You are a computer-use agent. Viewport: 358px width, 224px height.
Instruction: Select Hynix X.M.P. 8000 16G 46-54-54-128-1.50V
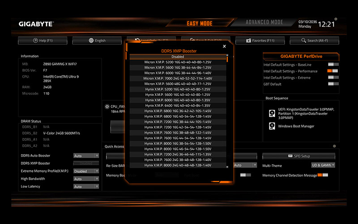178,149
